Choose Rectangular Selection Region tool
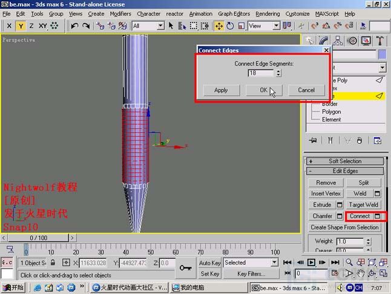This screenshot has width=391, height=294. pos(193,25)
